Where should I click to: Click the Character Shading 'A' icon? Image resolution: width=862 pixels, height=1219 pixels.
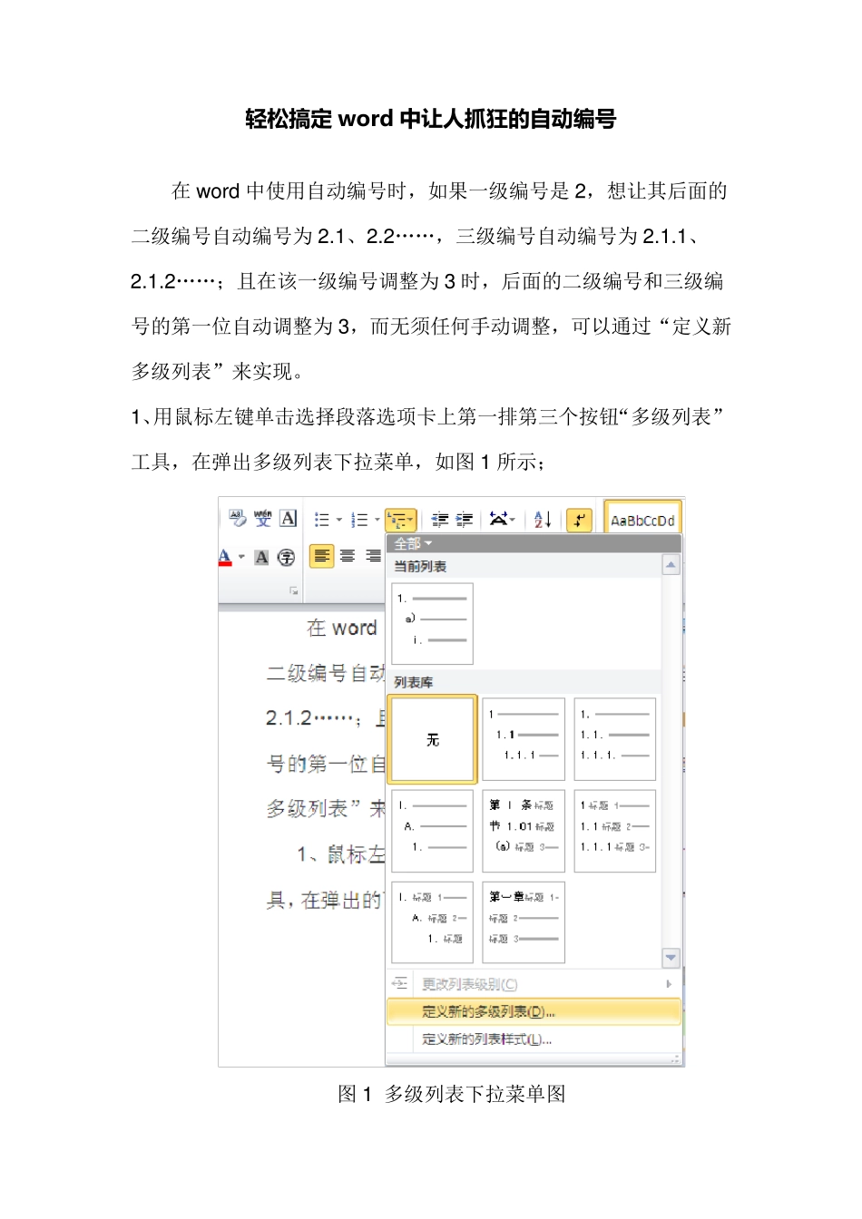click(261, 557)
